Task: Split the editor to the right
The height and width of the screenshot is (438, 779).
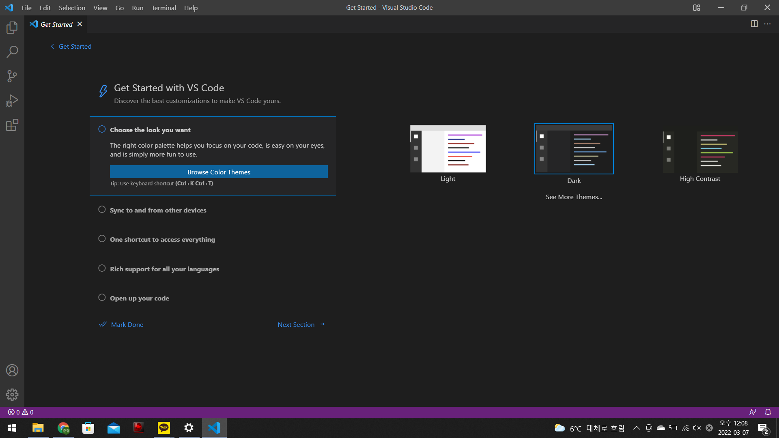Action: [x=754, y=24]
